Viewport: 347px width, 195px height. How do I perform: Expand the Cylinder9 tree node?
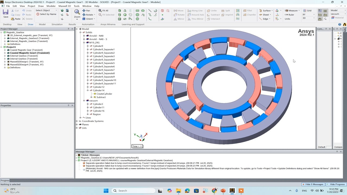coord(88,46)
